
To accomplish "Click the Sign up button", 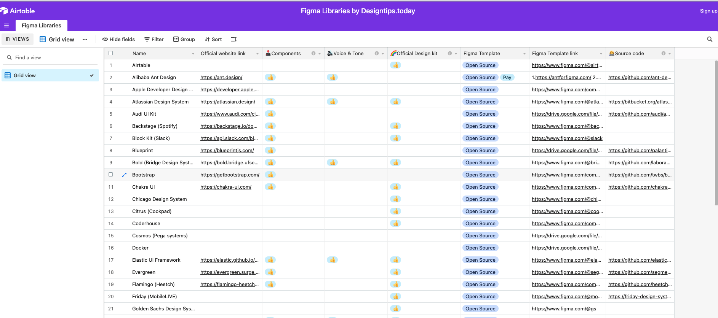I will click(708, 11).
